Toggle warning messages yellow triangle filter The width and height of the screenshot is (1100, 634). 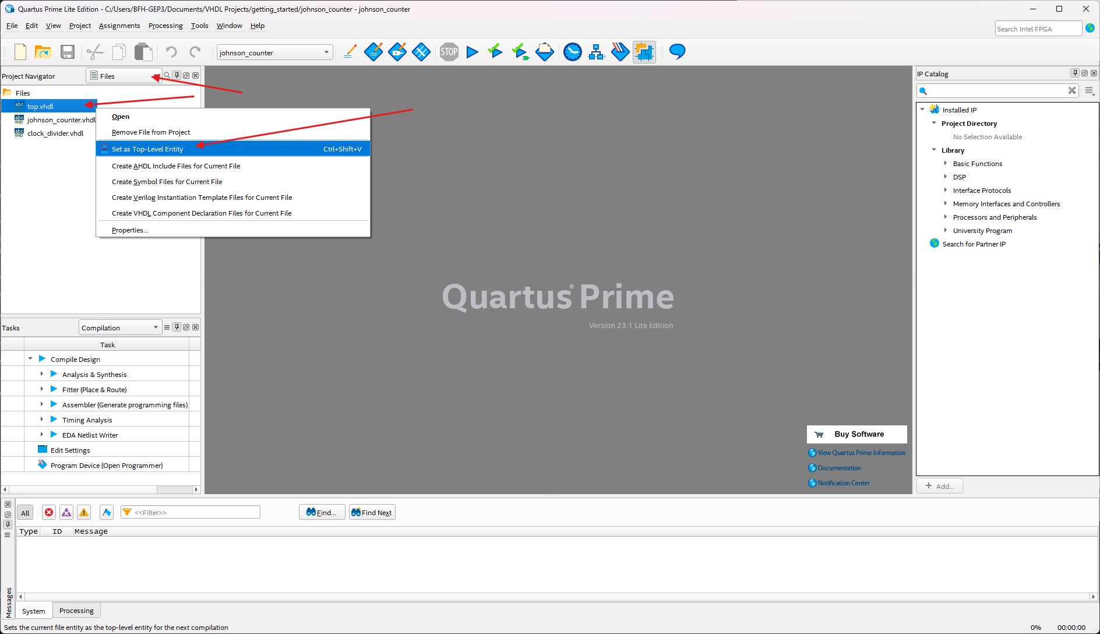pos(84,513)
